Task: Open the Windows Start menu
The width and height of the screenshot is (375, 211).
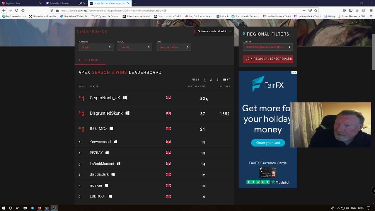Action: [x=3, y=208]
